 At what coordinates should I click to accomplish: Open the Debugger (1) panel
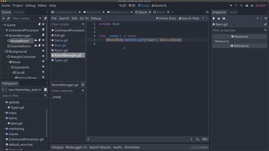click(x=76, y=147)
